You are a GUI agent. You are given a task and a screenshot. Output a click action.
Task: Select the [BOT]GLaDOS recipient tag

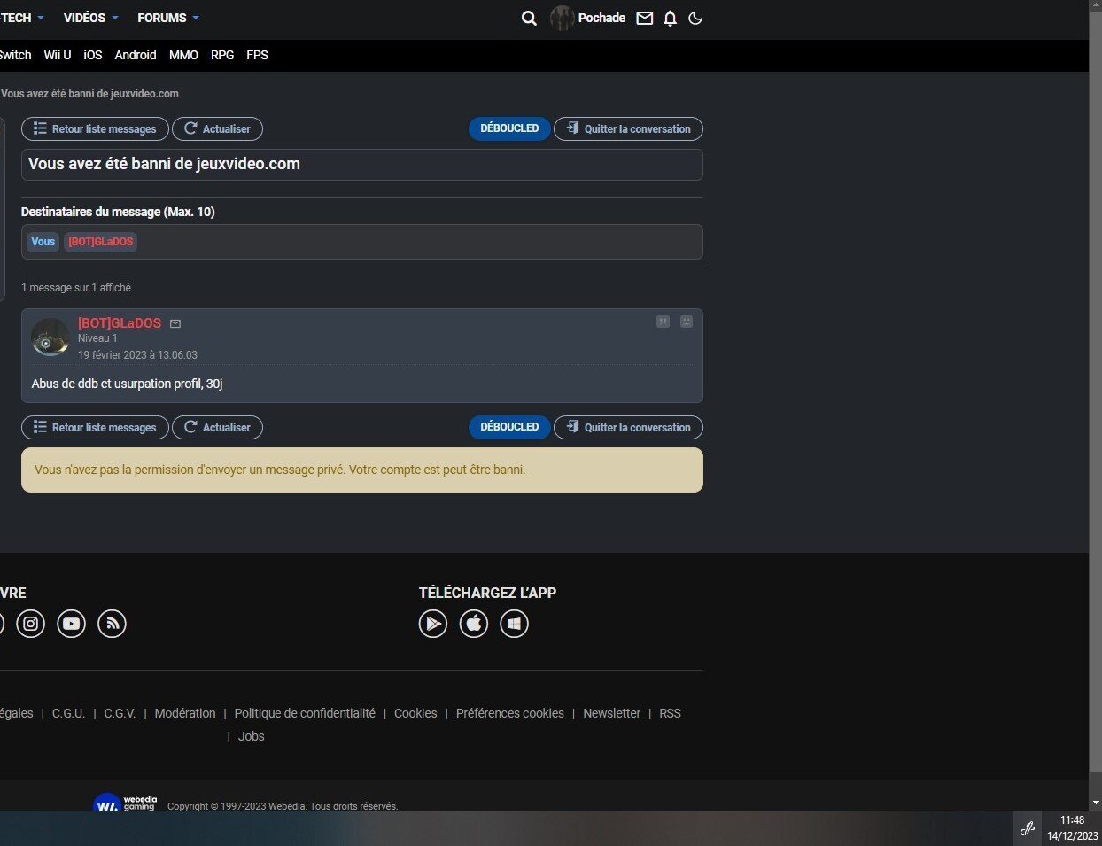click(100, 242)
